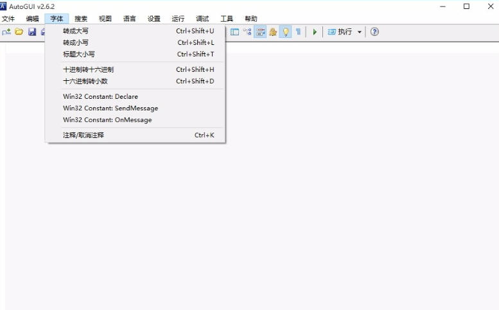Click the green run arrow icon
499x310 pixels.
(315, 32)
